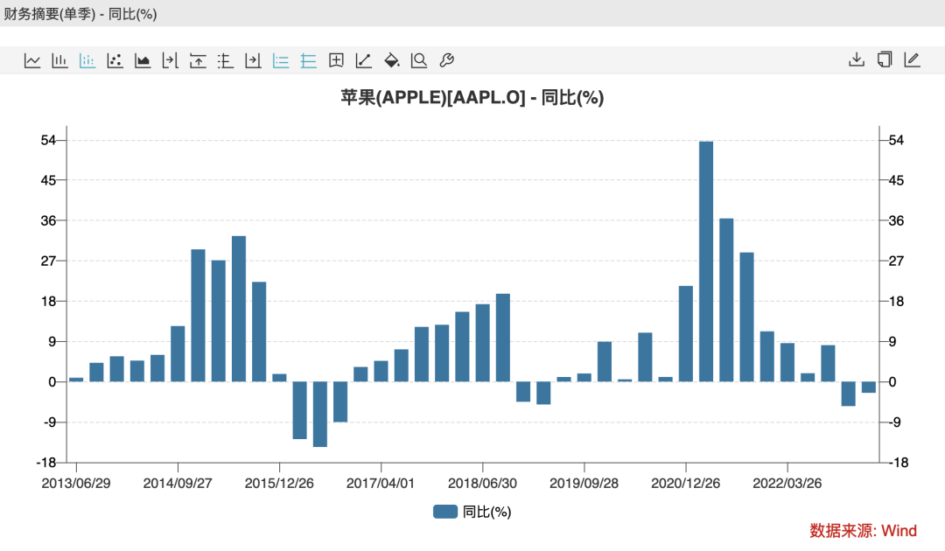Select the draw trend line tool

pyautogui.click(x=363, y=60)
